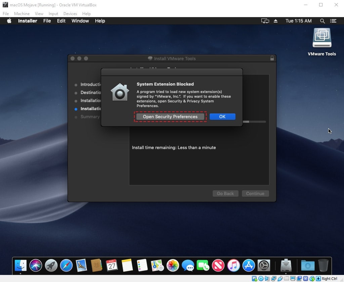Open Safari from the Dock

66,265
